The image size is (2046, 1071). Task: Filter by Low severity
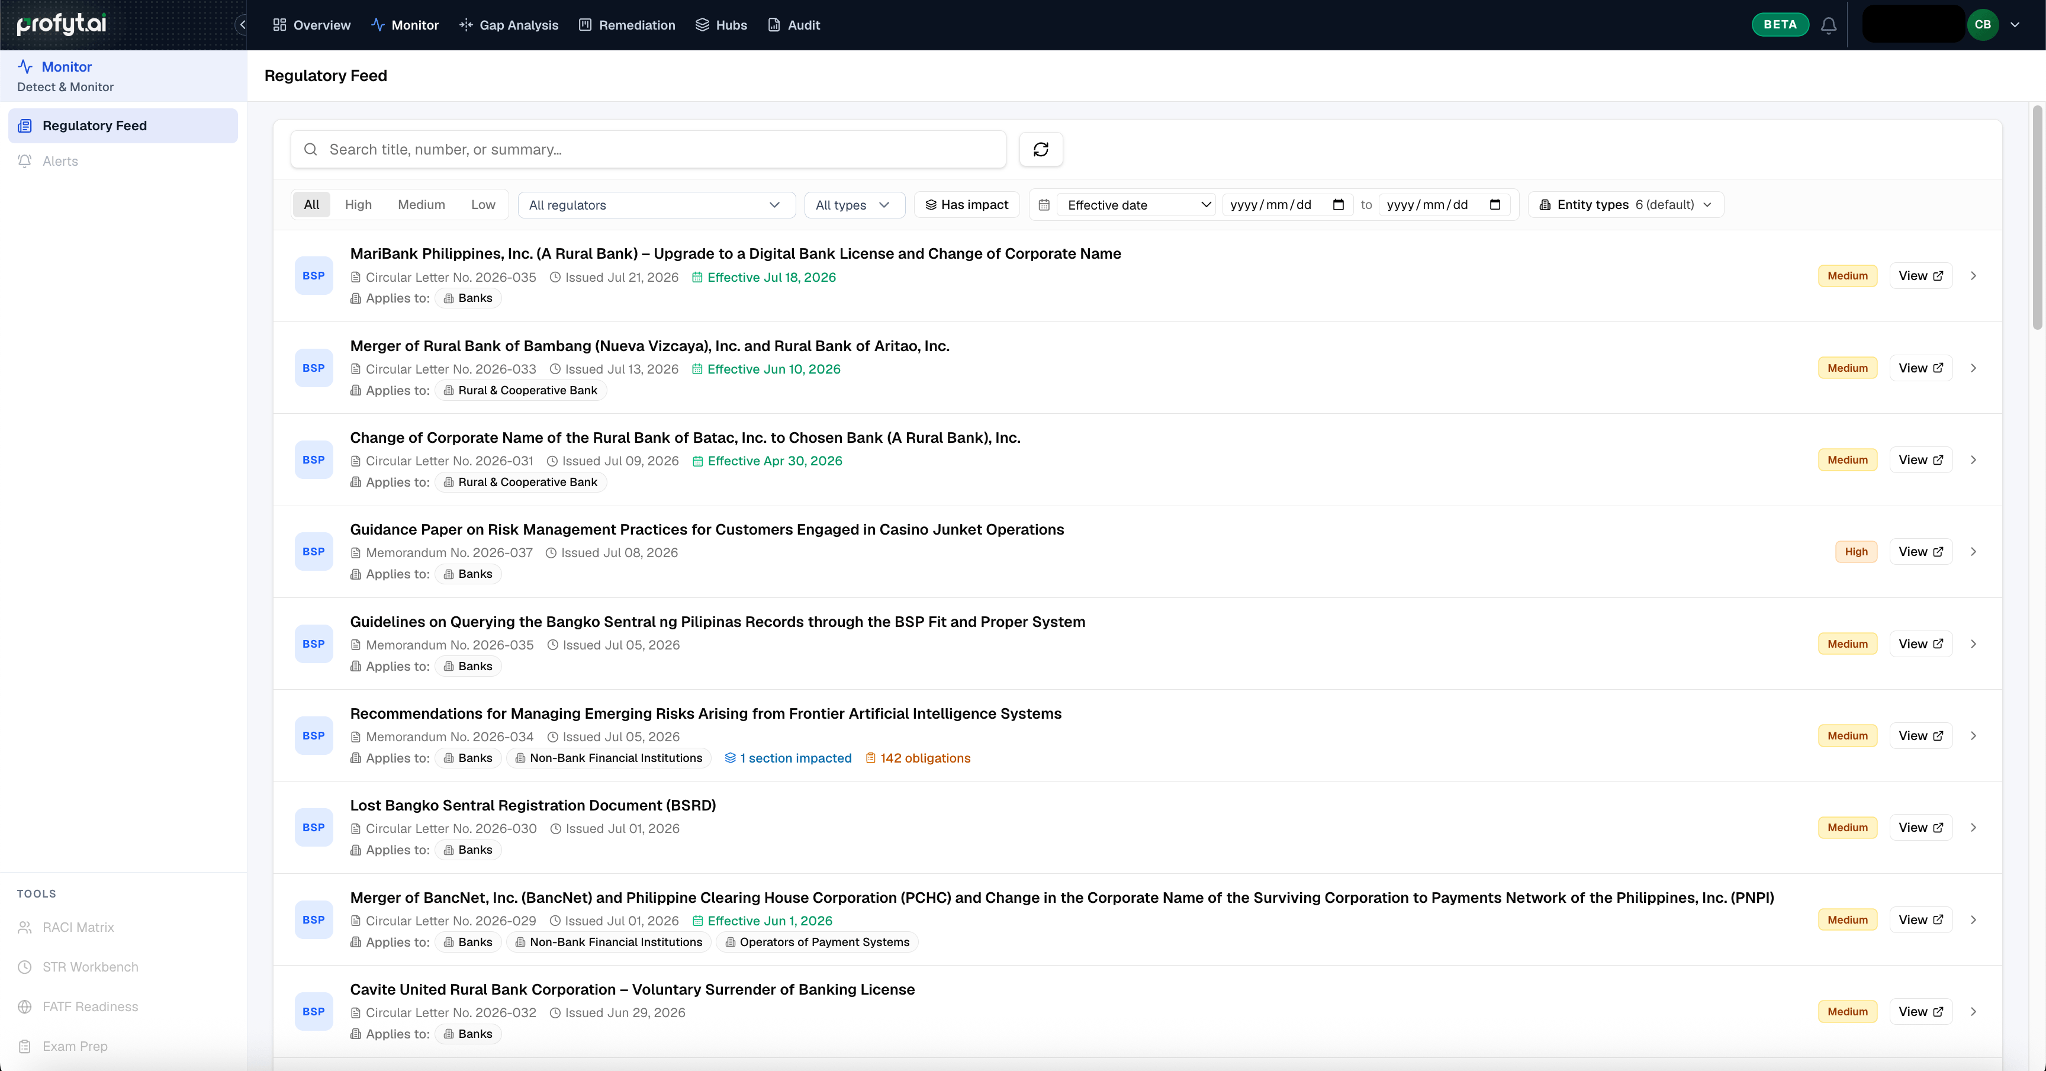(x=483, y=205)
